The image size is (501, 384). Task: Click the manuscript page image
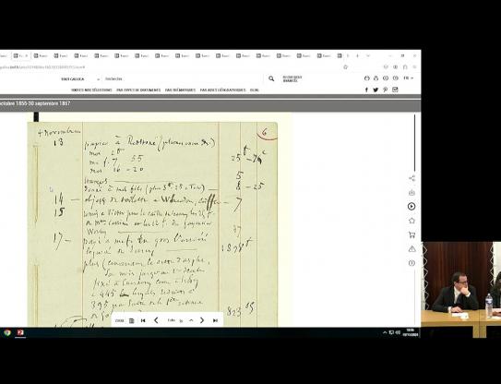pos(152,223)
